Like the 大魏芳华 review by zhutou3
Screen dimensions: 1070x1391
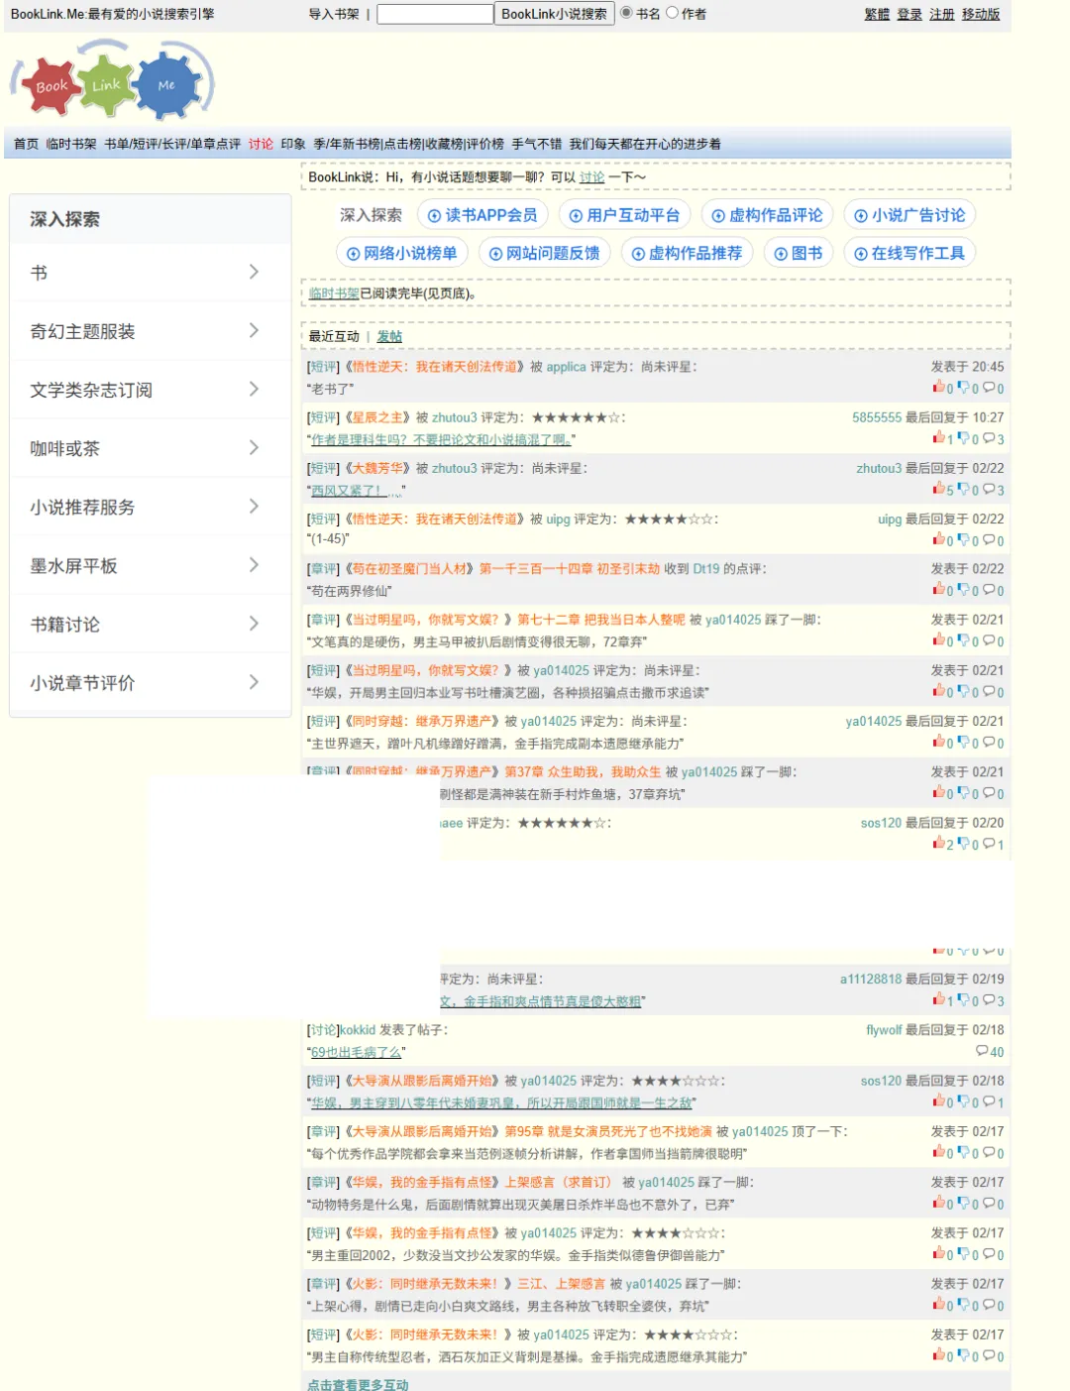tap(938, 489)
